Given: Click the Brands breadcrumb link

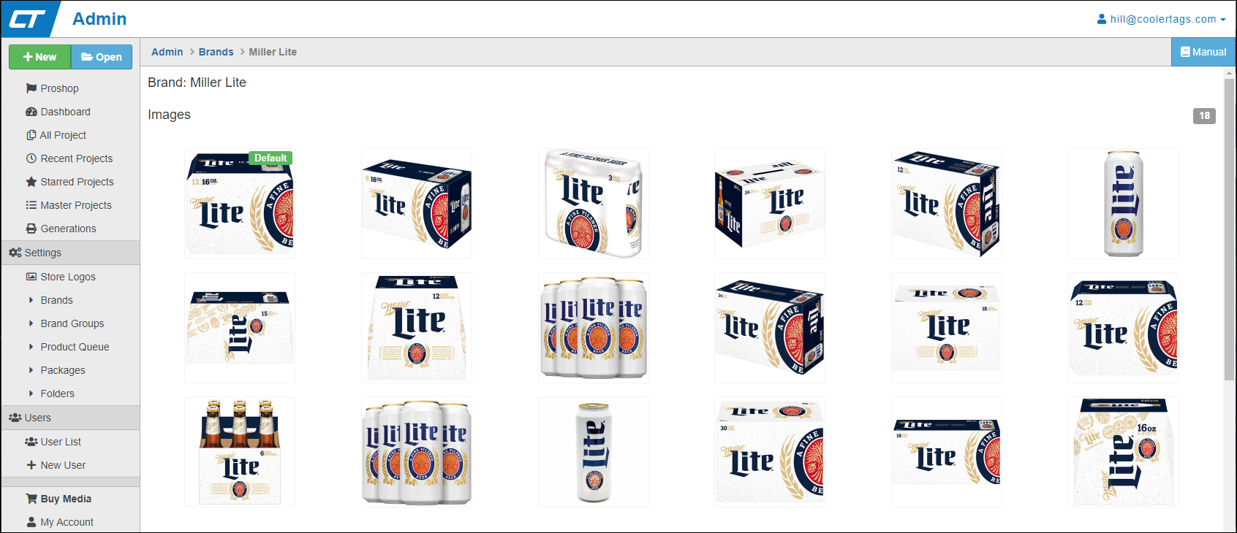Looking at the screenshot, I should coord(216,52).
